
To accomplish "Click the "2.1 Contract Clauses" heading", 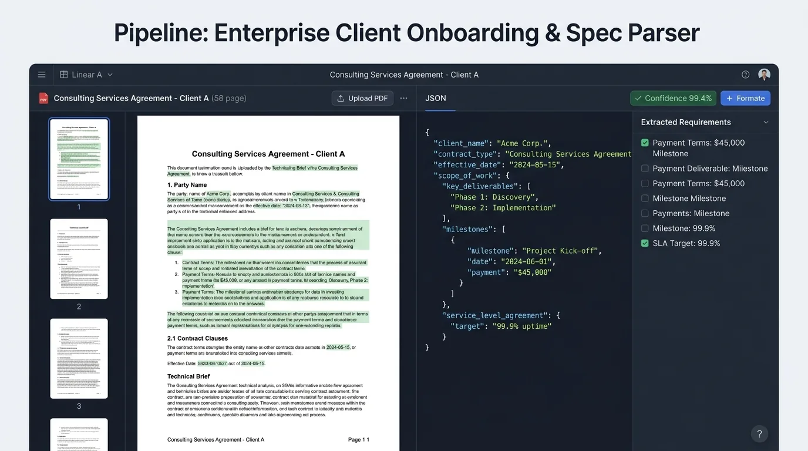I will tap(198, 338).
